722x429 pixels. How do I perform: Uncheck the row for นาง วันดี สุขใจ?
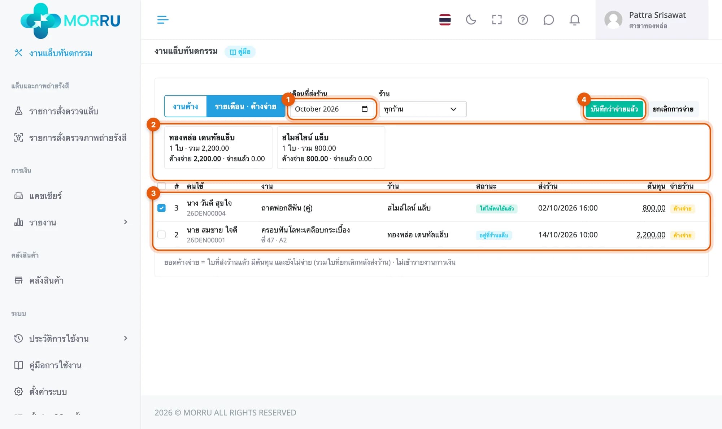[161, 208]
